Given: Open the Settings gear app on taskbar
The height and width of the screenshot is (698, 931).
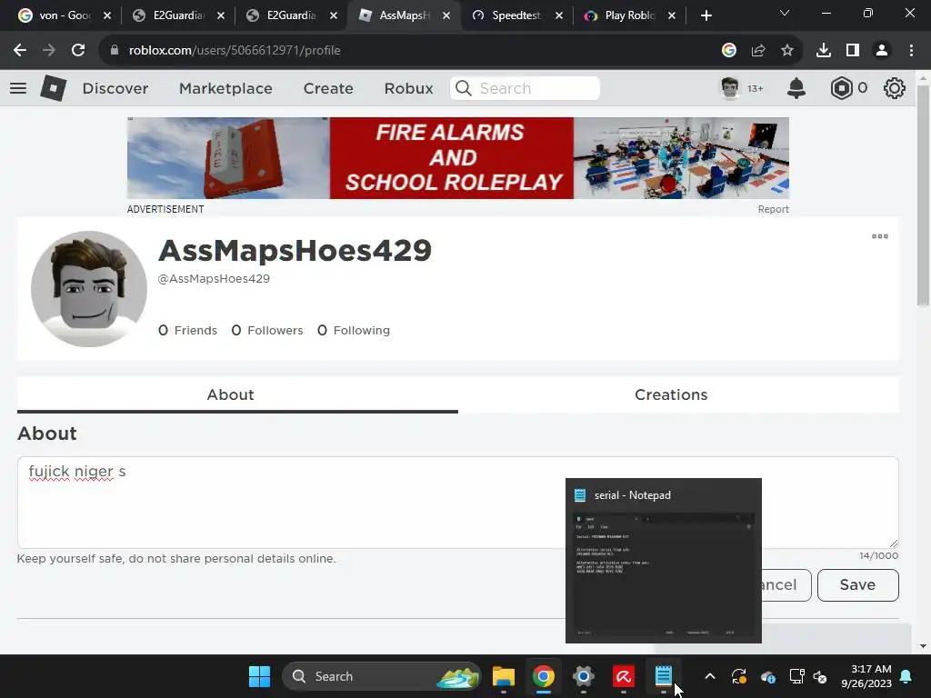Looking at the screenshot, I should pyautogui.click(x=583, y=676).
